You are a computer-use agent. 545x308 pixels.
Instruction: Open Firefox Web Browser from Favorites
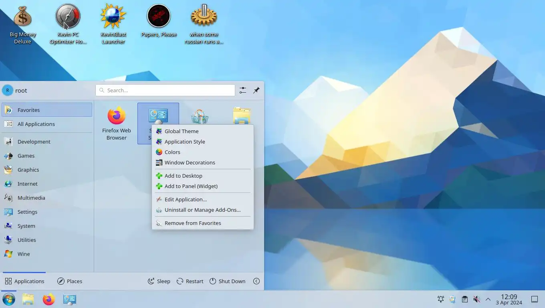tap(116, 124)
